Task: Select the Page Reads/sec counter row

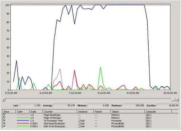Action: click(90, 115)
